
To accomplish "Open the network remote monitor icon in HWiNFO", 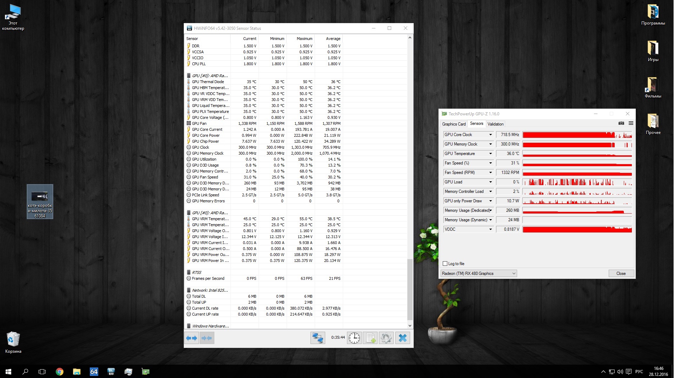I will pos(318,338).
